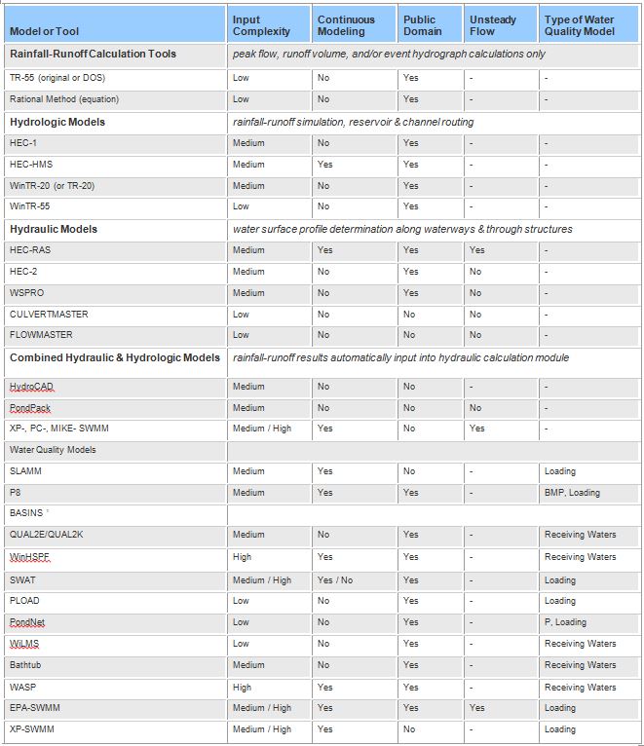The height and width of the screenshot is (746, 644).
Task: Click the "Input Complexity" column header
Action: point(254,25)
